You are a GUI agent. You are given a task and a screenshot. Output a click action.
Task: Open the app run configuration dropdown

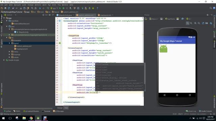pyautogui.click(x=54, y=8)
